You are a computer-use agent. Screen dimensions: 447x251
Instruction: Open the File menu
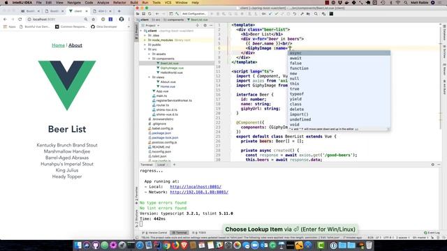[x=39, y=3]
